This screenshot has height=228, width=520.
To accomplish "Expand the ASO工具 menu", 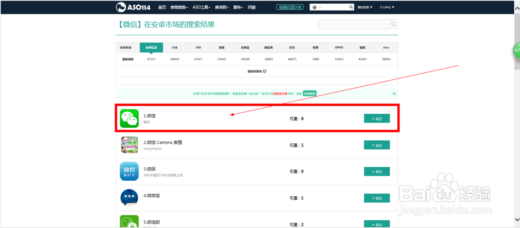I will tap(201, 7).
